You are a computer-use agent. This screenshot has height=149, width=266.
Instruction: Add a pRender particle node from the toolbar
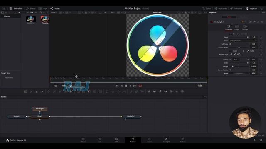point(142,91)
